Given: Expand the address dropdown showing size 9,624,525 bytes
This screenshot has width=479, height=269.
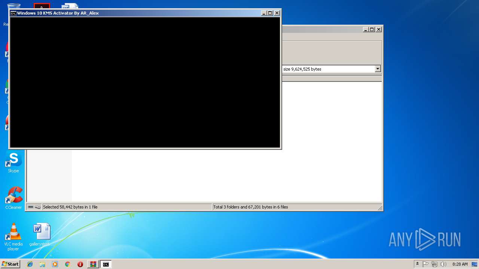Looking at the screenshot, I should point(378,69).
